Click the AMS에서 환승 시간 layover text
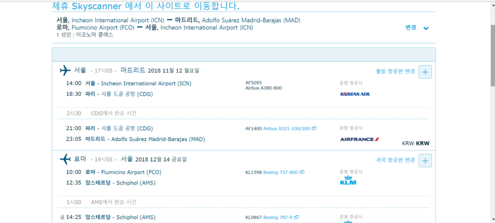495x223 pixels. 114,202
